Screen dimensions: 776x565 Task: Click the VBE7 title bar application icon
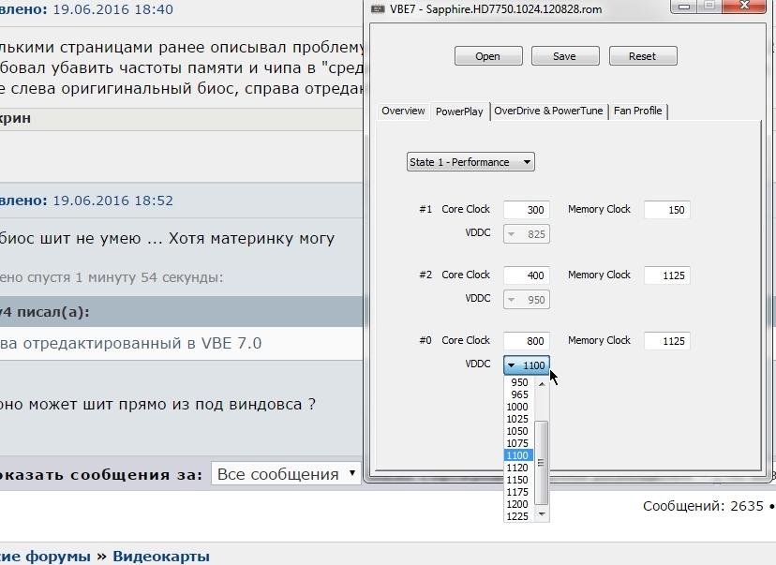(378, 9)
